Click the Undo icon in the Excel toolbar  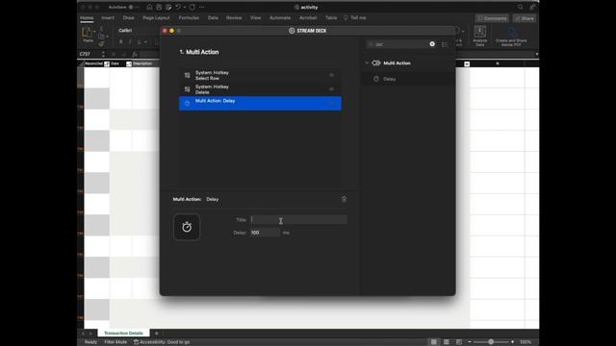coord(178,7)
